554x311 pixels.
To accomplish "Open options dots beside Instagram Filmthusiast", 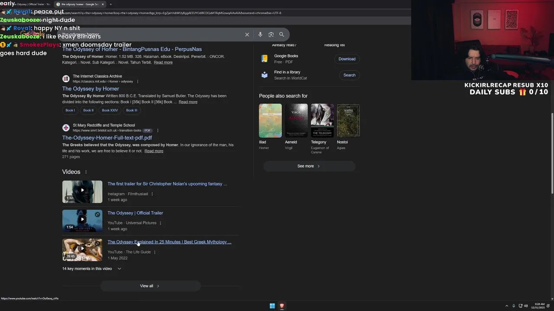I will point(152,194).
